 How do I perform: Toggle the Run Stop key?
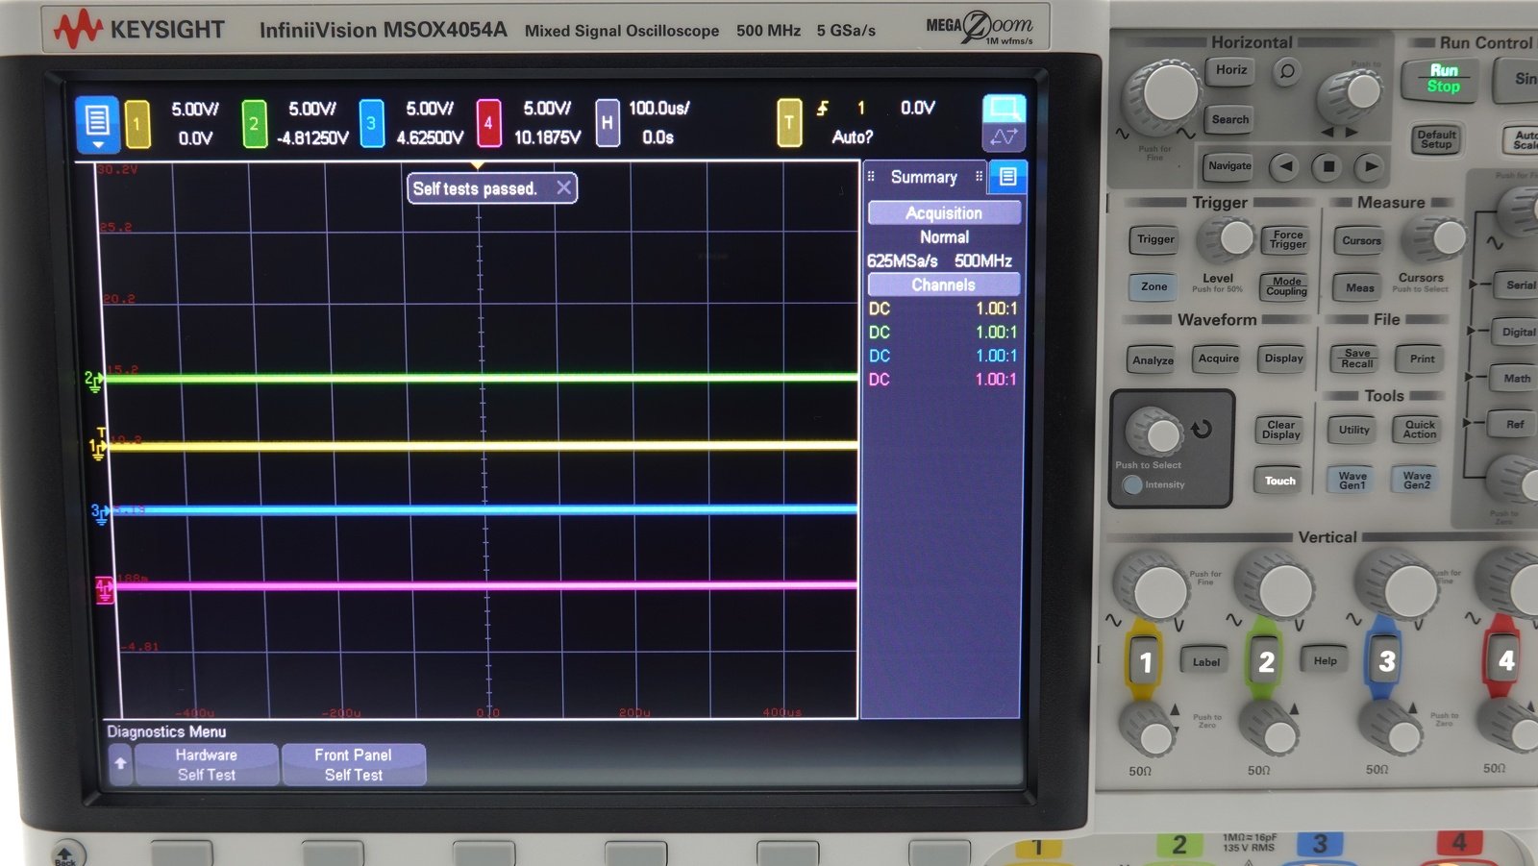tap(1443, 79)
